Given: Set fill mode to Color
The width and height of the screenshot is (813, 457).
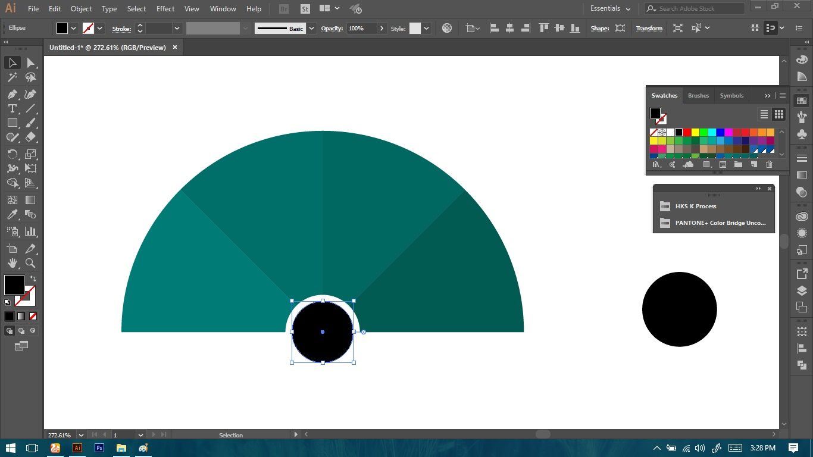Looking at the screenshot, I should point(9,316).
